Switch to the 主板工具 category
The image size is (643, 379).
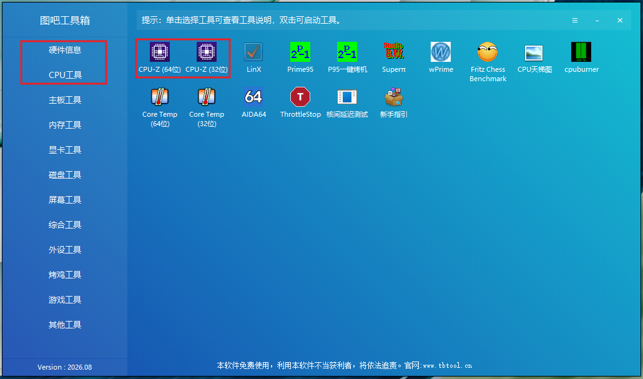pyautogui.click(x=65, y=100)
